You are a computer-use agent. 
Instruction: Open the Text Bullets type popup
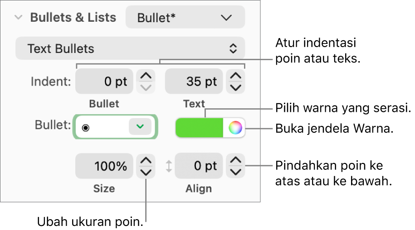coord(130,48)
